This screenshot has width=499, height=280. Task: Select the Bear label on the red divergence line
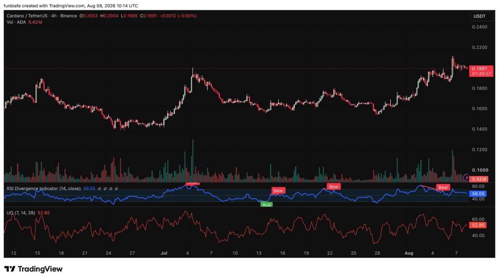click(x=443, y=187)
